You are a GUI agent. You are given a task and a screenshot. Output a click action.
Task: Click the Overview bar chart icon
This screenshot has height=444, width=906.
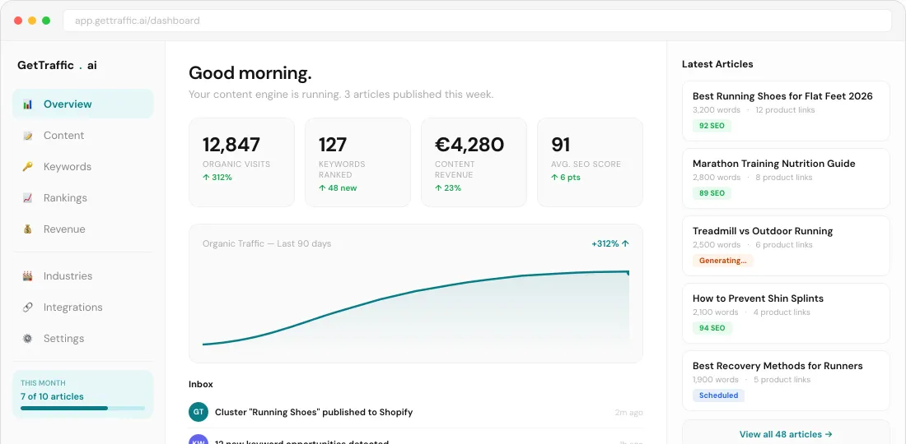(x=28, y=104)
